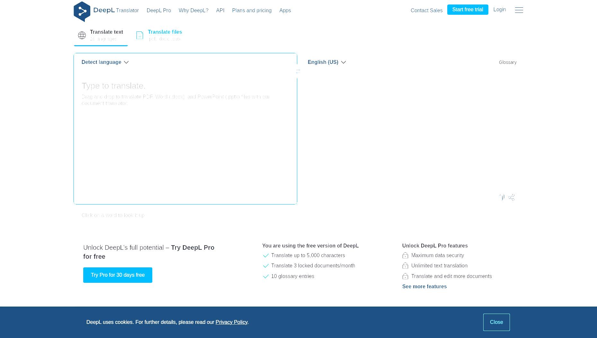Click the share translation icon

[x=512, y=197]
